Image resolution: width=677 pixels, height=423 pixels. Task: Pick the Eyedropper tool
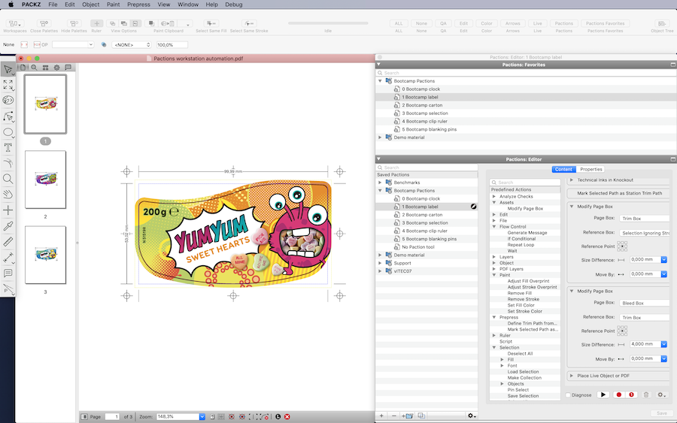coord(8,226)
